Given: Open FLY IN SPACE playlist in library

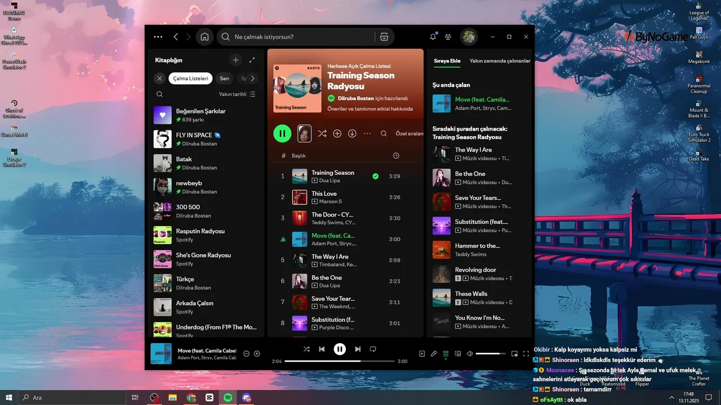Looking at the screenshot, I should pos(206,139).
